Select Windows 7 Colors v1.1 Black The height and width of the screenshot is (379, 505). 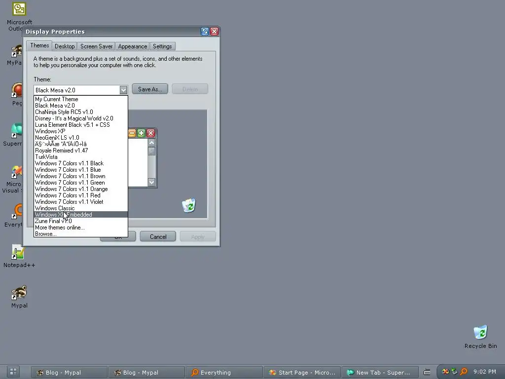(x=81, y=163)
